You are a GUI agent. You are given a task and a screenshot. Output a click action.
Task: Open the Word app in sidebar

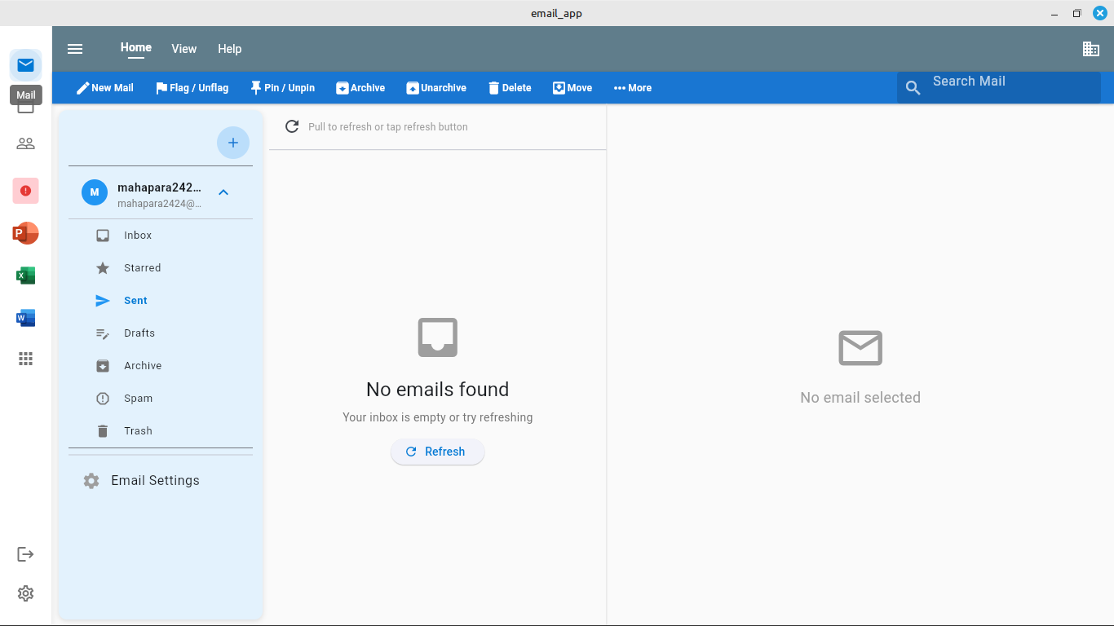click(25, 318)
